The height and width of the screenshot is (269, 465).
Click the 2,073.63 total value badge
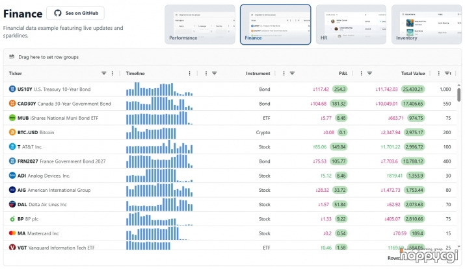coord(414,204)
